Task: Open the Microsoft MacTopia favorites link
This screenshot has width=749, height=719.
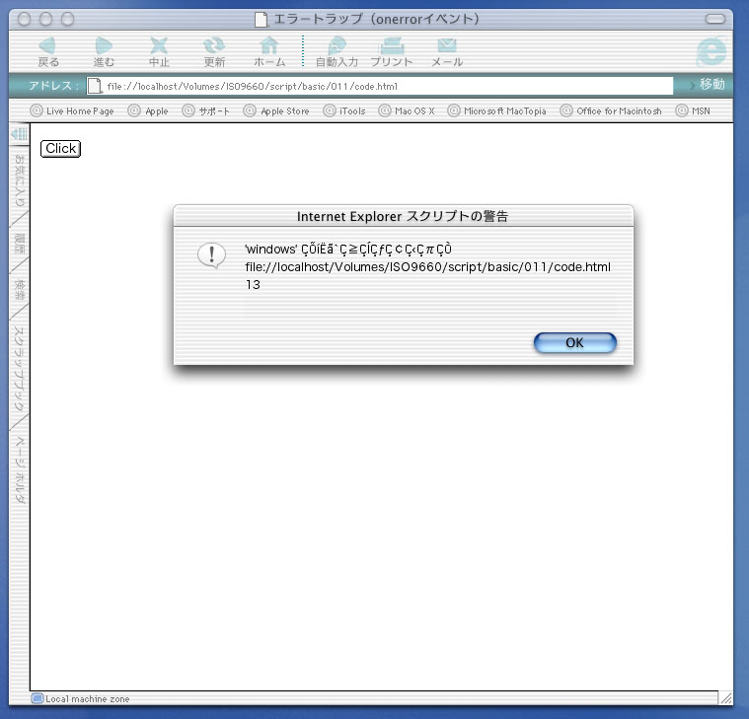Action: 497,110
